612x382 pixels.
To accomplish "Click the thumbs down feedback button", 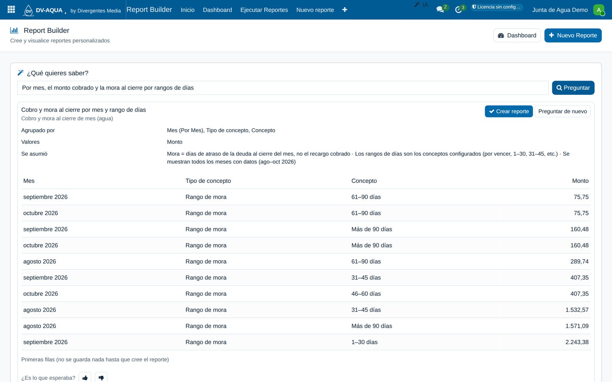I will (x=101, y=377).
